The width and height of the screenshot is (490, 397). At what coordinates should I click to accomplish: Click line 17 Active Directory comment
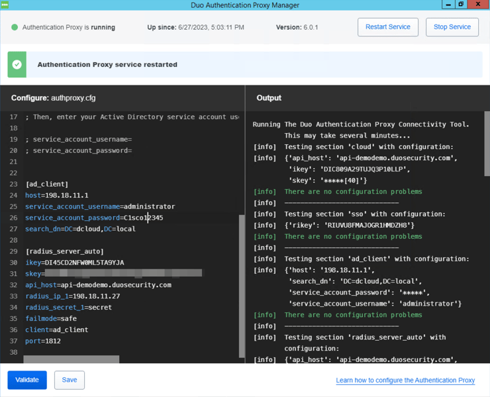(x=132, y=117)
